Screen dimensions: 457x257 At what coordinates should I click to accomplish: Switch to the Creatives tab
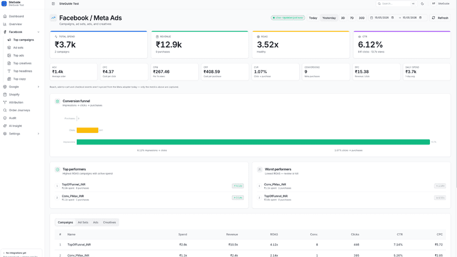point(109,222)
